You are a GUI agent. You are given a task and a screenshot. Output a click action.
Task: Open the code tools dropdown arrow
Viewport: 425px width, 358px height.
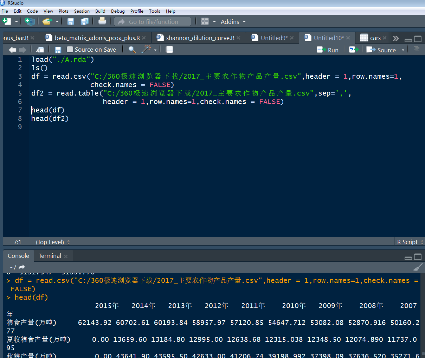[x=155, y=50]
